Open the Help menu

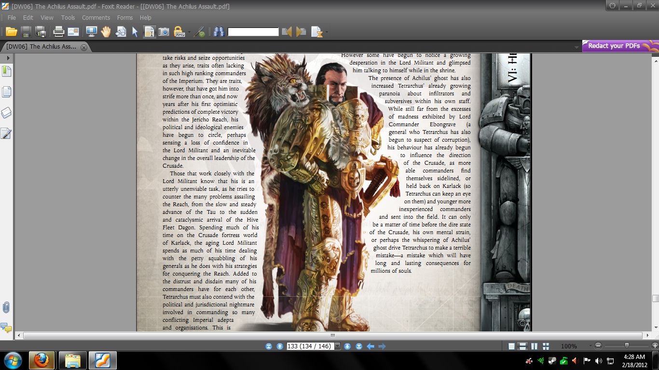146,17
